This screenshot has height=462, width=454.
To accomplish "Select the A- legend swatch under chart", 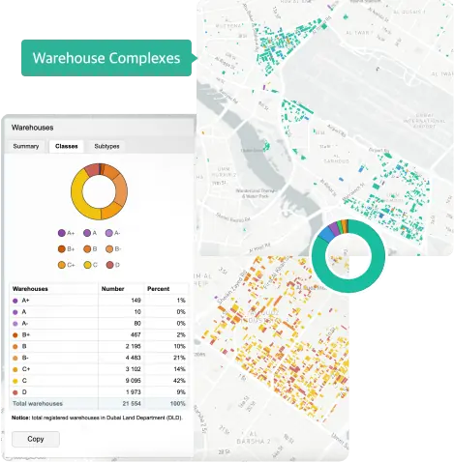I will coord(109,233).
